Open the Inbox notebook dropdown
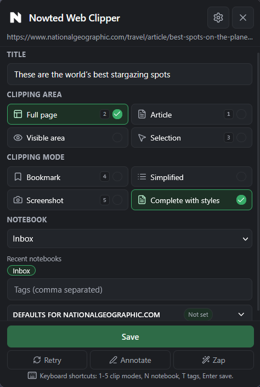This screenshot has height=387, width=260. [x=129, y=239]
